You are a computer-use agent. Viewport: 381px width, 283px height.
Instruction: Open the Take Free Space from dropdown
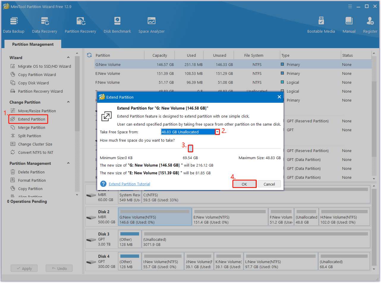(x=218, y=132)
